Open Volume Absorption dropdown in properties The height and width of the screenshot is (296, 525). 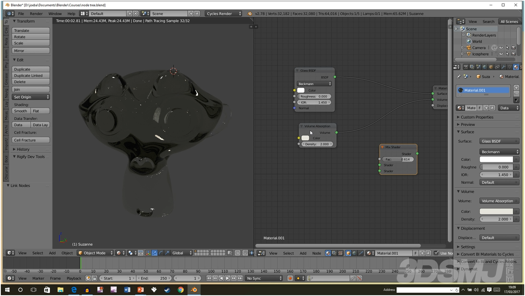tap(499, 201)
